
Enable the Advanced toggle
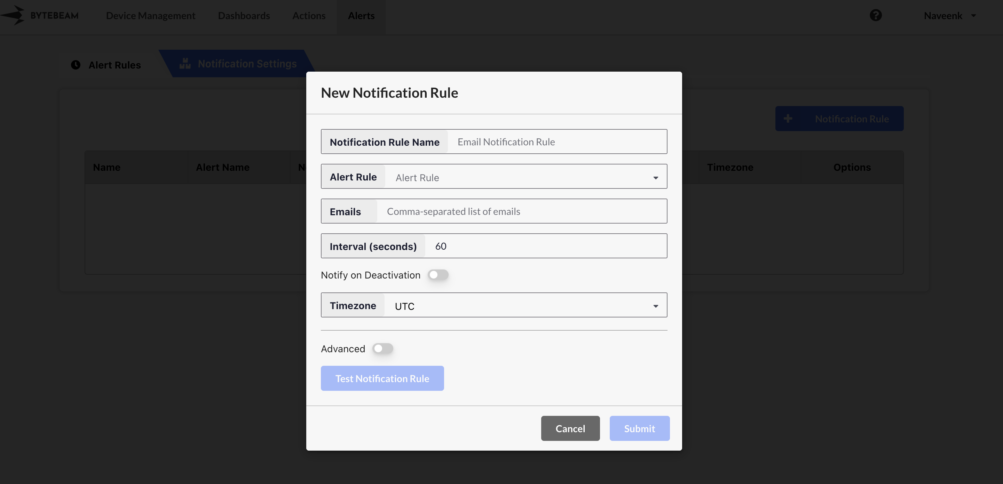(x=382, y=349)
